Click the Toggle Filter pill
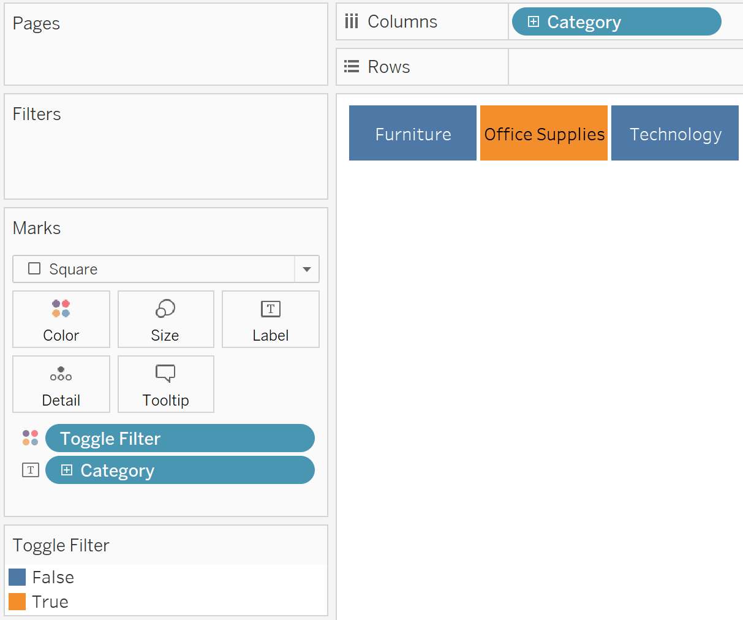 point(180,438)
